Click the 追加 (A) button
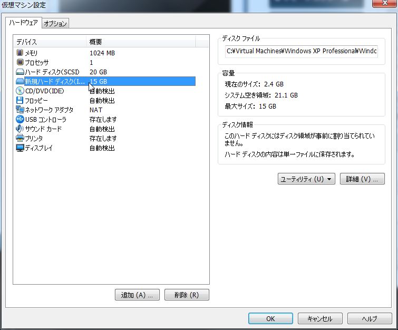The image size is (398, 330). tap(137, 295)
